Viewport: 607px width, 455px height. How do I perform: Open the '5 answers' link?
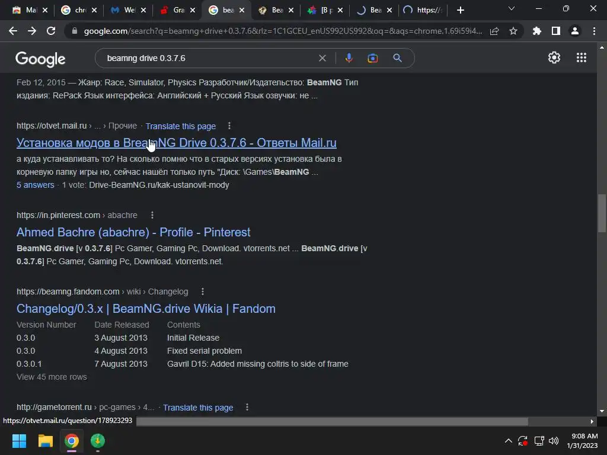pos(35,185)
